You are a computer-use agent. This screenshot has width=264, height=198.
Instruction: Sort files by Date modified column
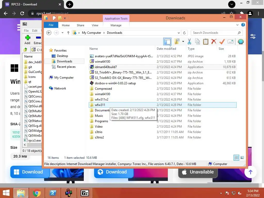point(166,49)
